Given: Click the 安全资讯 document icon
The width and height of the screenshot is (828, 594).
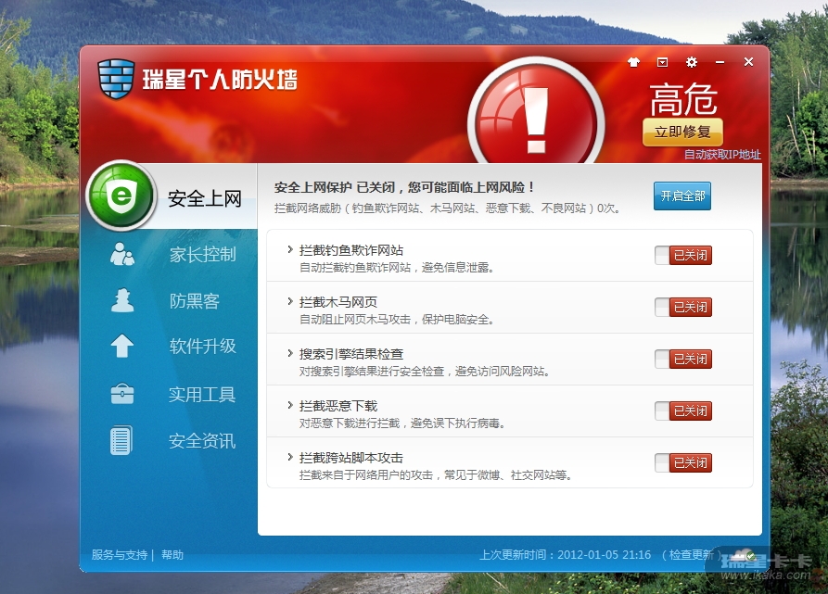Looking at the screenshot, I should [121, 440].
